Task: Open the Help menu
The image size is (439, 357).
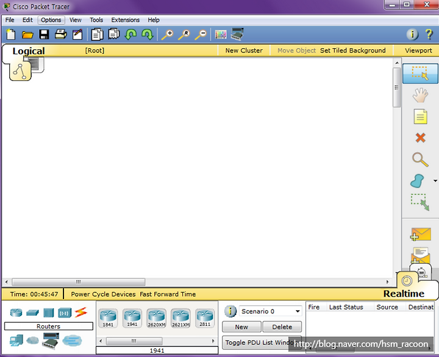Action: [x=154, y=20]
